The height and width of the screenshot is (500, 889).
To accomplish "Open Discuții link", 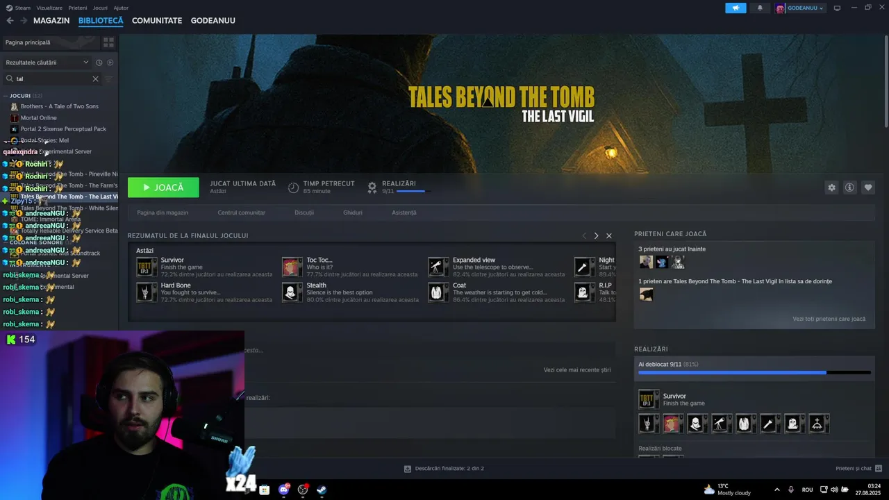I will [x=304, y=212].
